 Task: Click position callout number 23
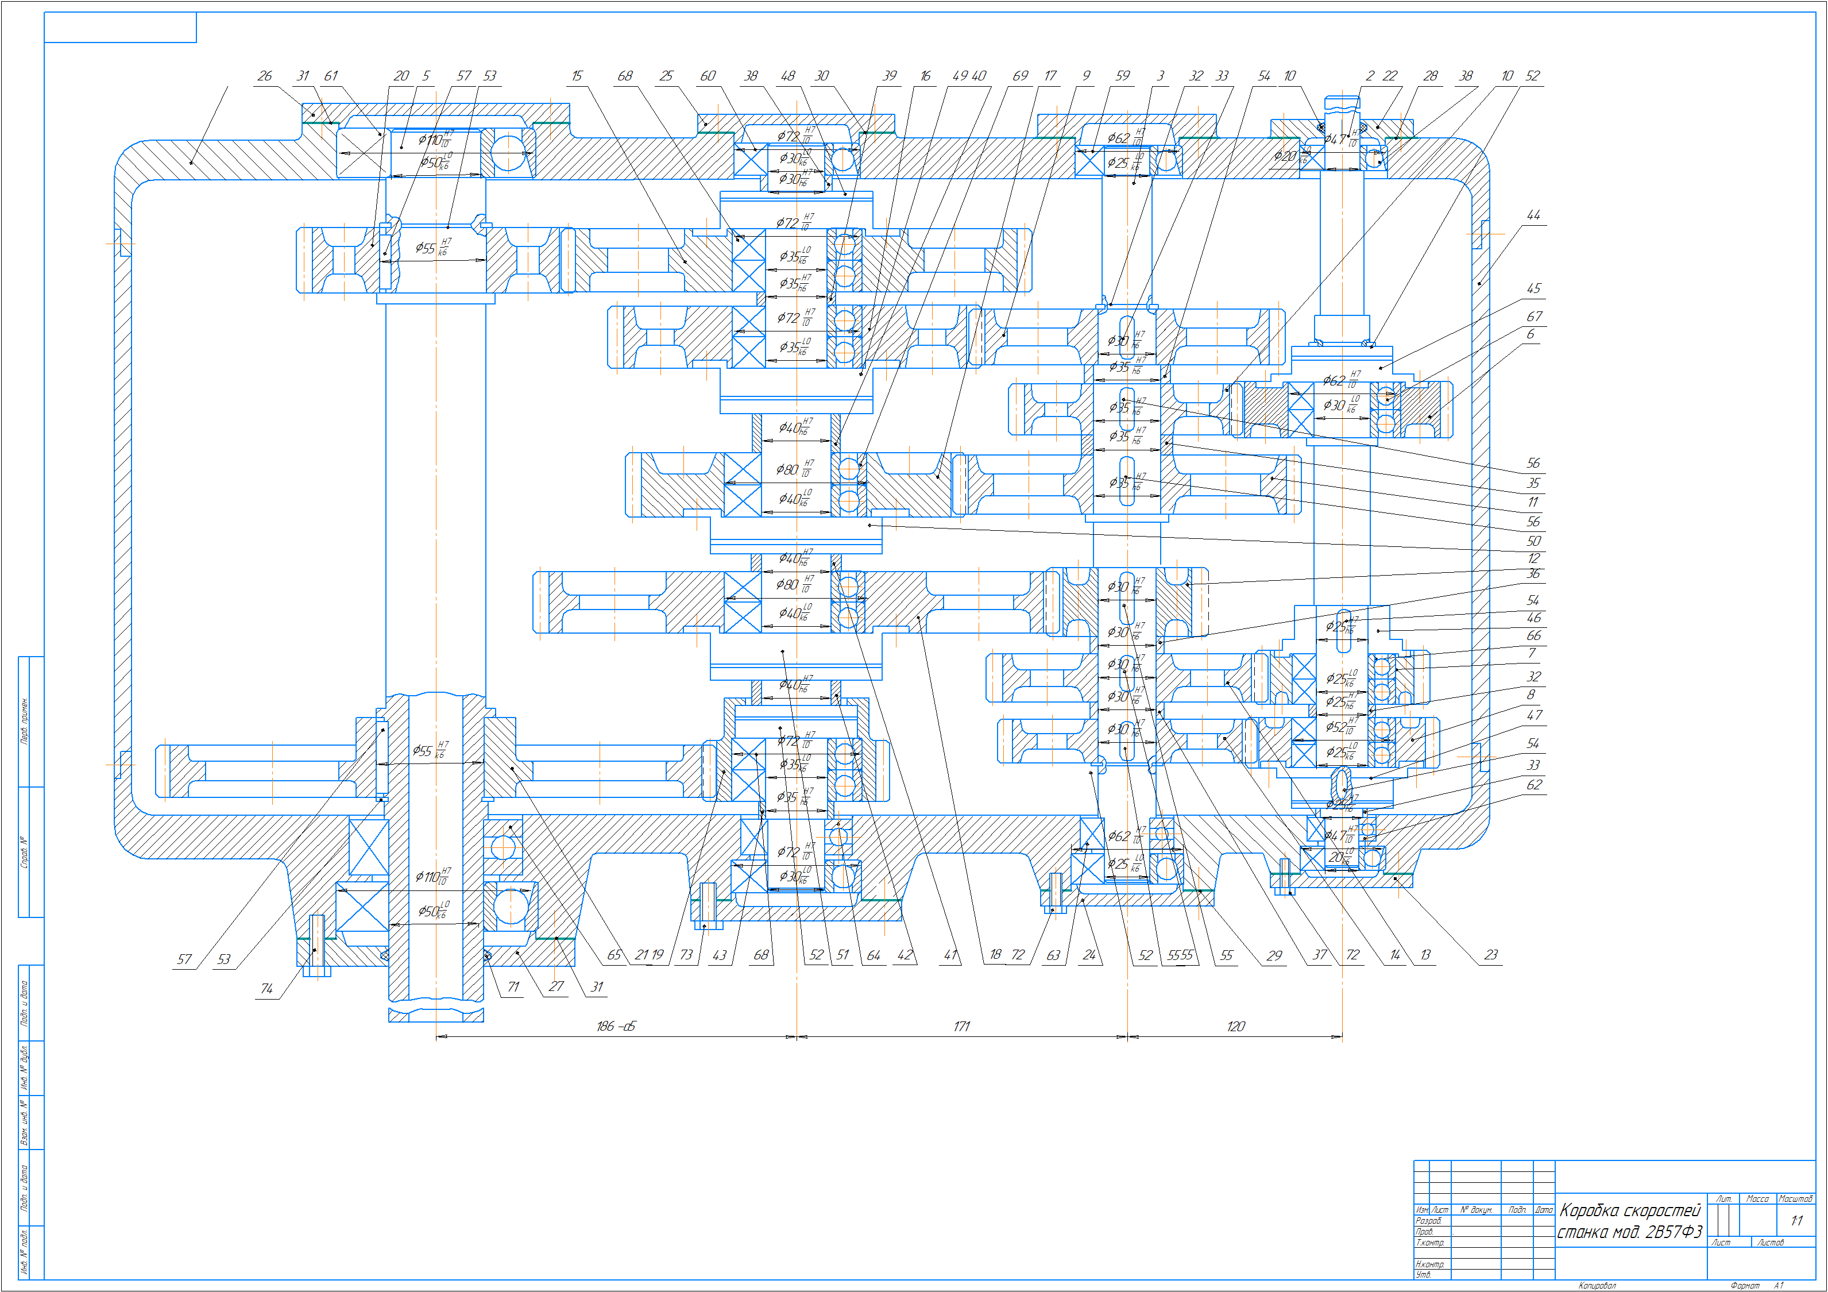pyautogui.click(x=1490, y=955)
